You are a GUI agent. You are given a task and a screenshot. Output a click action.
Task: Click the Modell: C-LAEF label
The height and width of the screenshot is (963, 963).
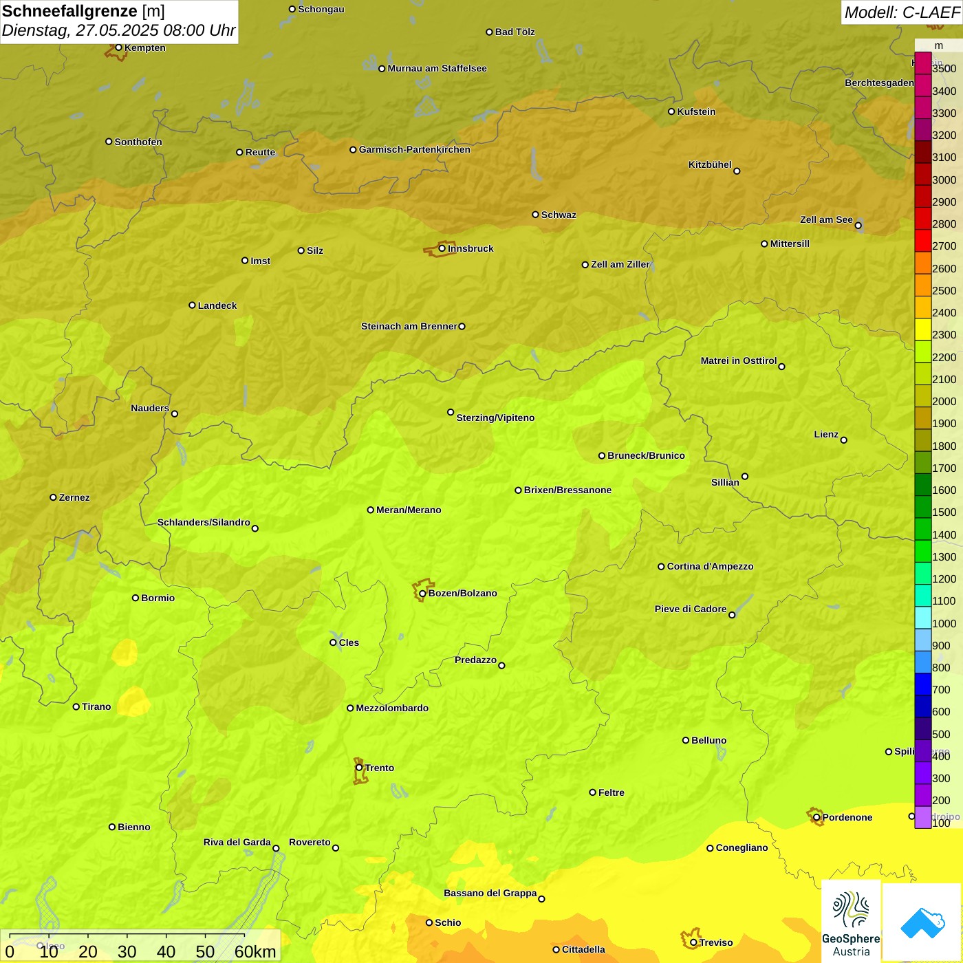tap(902, 12)
